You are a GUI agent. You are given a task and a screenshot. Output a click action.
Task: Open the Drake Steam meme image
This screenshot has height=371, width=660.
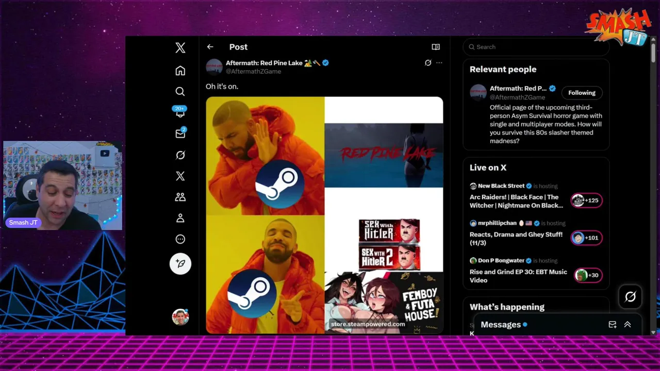(324, 215)
